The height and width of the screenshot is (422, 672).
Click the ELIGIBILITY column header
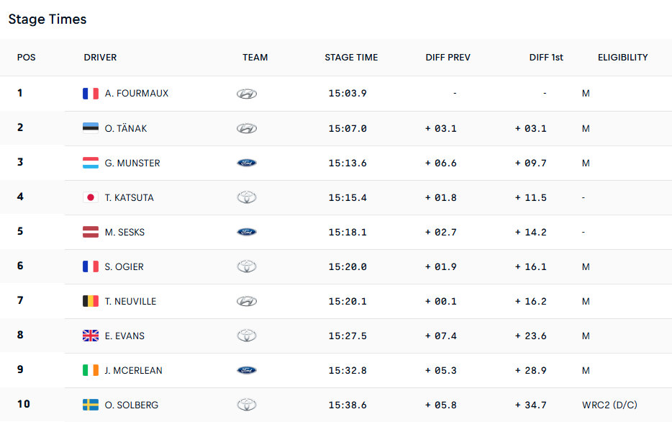(x=622, y=58)
